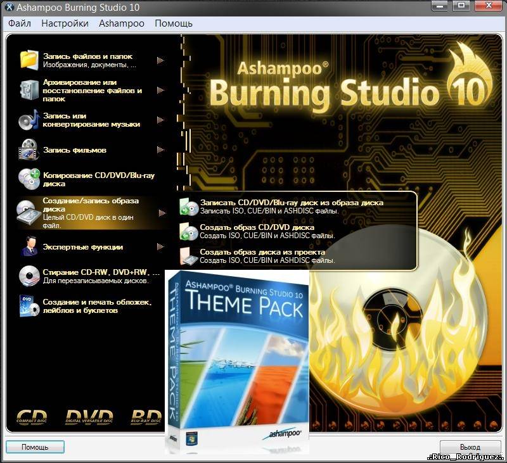Click icon beside Записать CD/DVD/Blu-ray диск из образа
This screenshot has height=463, width=507.
coord(188,206)
